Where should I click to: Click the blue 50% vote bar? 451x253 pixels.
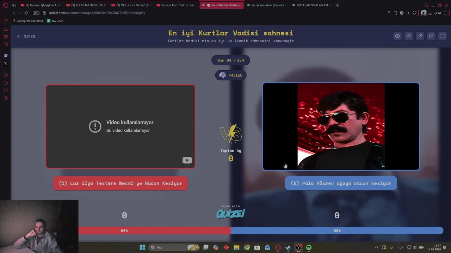337,231
